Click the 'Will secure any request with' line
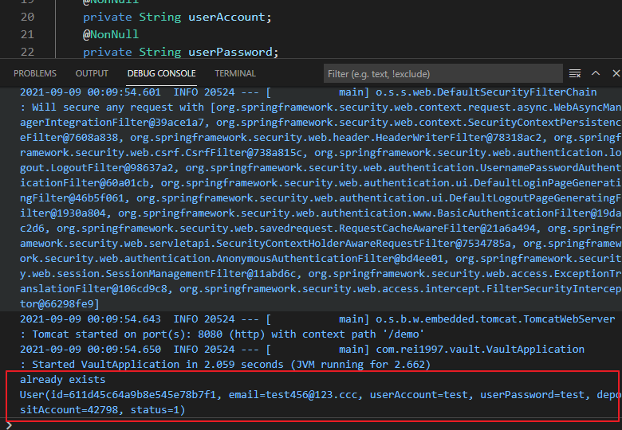The height and width of the screenshot is (430, 622). click(320, 107)
